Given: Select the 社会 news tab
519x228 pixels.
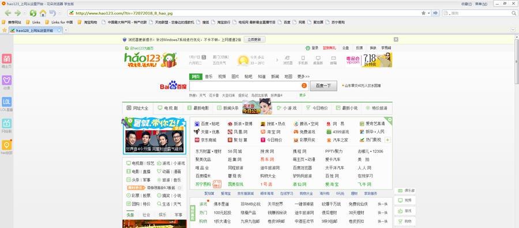Looking at the screenshot, I should click(x=146, y=215).
